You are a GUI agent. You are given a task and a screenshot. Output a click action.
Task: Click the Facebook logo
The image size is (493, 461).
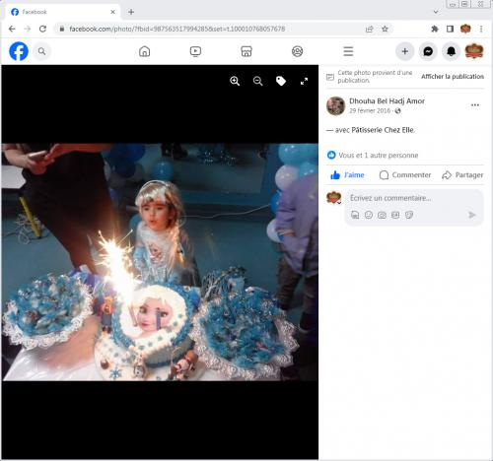tap(19, 51)
